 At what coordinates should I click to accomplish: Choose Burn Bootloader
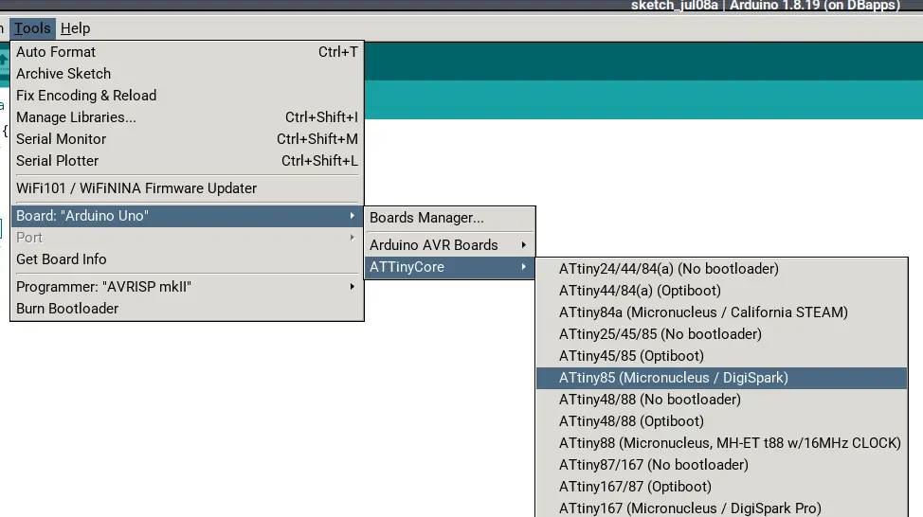[x=188, y=309]
